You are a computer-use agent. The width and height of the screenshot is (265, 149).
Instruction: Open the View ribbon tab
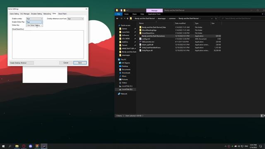pyautogui.click(x=142, y=14)
